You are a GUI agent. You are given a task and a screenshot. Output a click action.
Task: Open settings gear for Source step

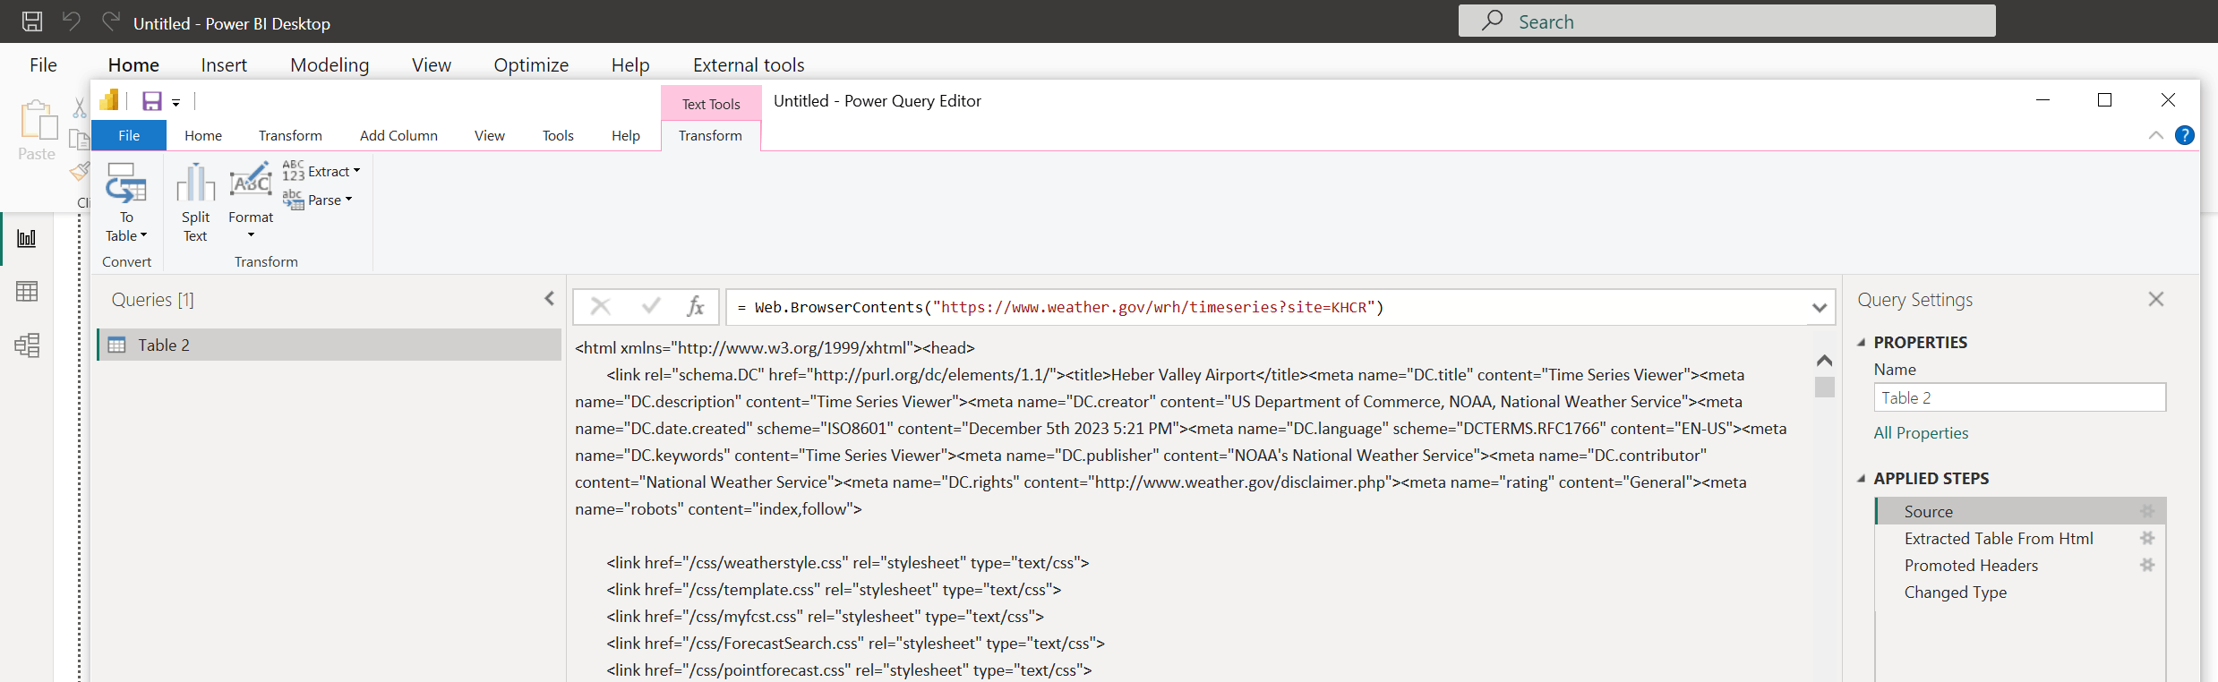tap(2147, 511)
